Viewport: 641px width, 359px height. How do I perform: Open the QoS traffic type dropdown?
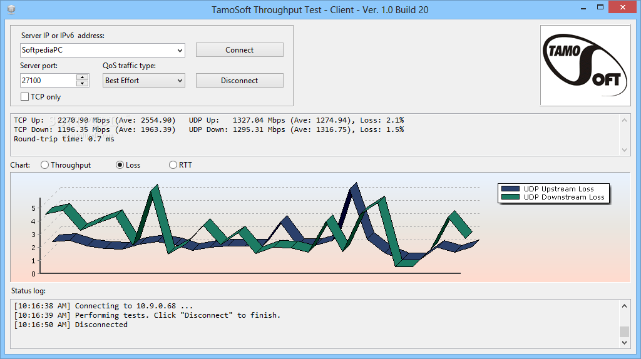(143, 81)
